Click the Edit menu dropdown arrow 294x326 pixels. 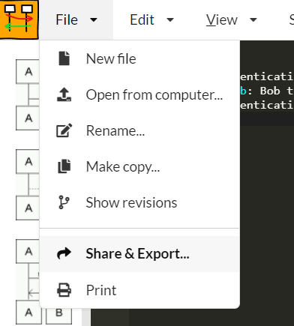170,19
